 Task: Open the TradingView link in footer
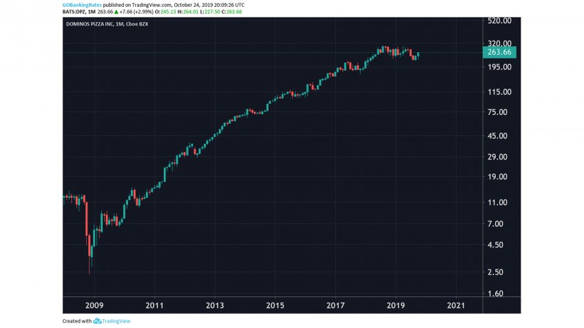click(x=116, y=321)
